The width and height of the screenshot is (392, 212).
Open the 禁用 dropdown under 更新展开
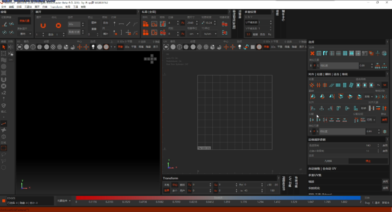[25, 34]
